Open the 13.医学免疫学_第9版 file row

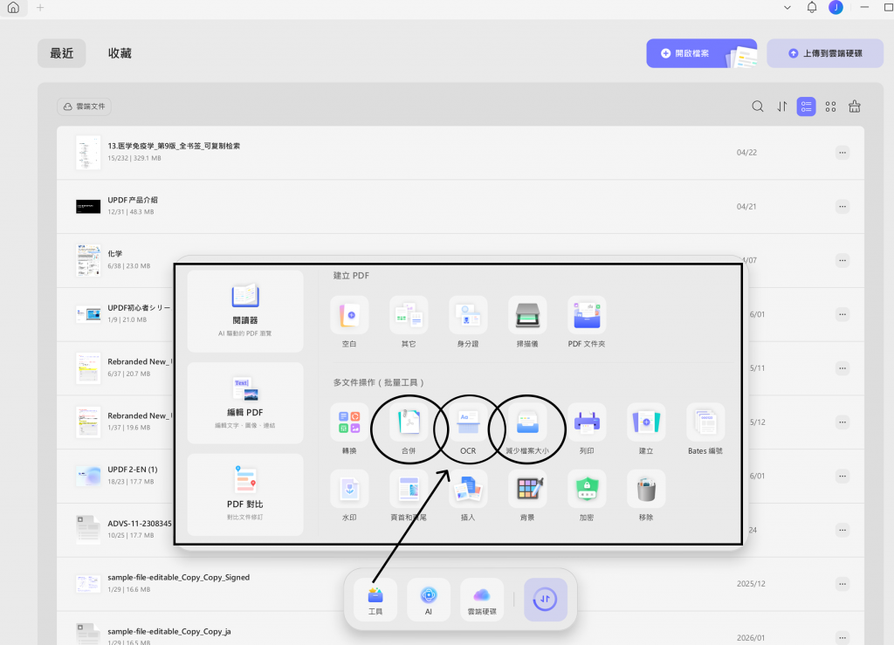(460, 152)
